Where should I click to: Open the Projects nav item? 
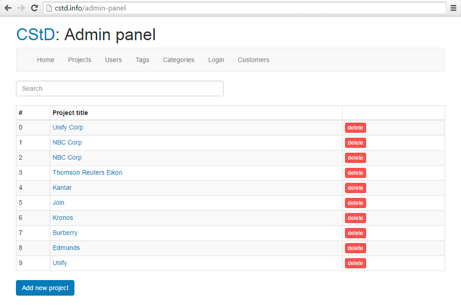click(x=80, y=60)
